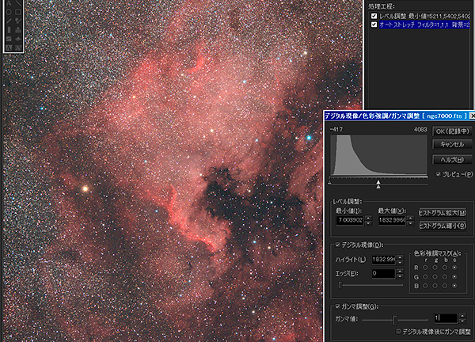Increase 最小値 with its up arrow
This screenshot has width=475, height=342.
coord(368,218)
